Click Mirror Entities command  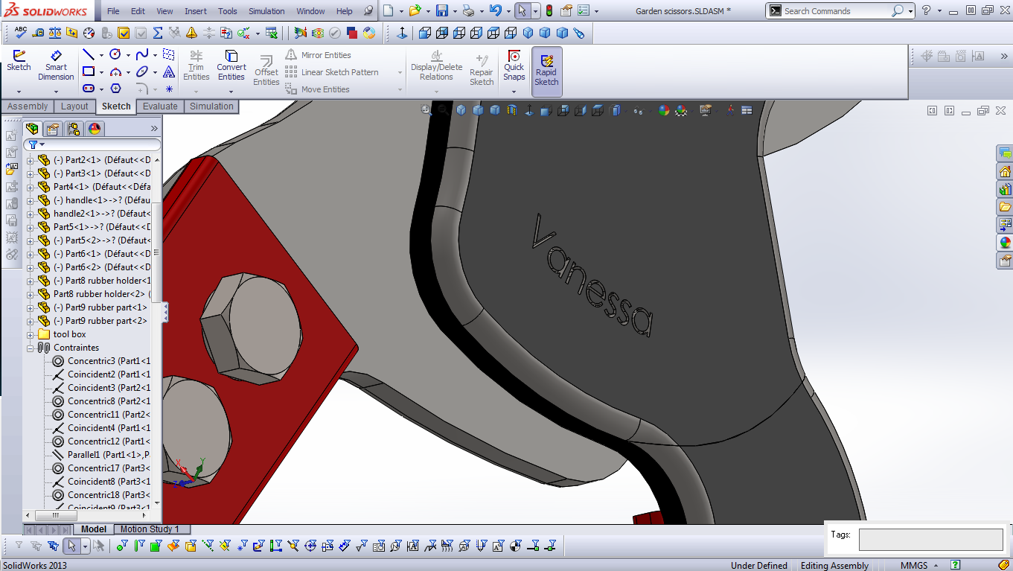pos(318,55)
